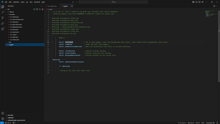This screenshot has height=124, width=220.
Task: Open os-data.asm in Explorer
Action: tap(25, 22)
